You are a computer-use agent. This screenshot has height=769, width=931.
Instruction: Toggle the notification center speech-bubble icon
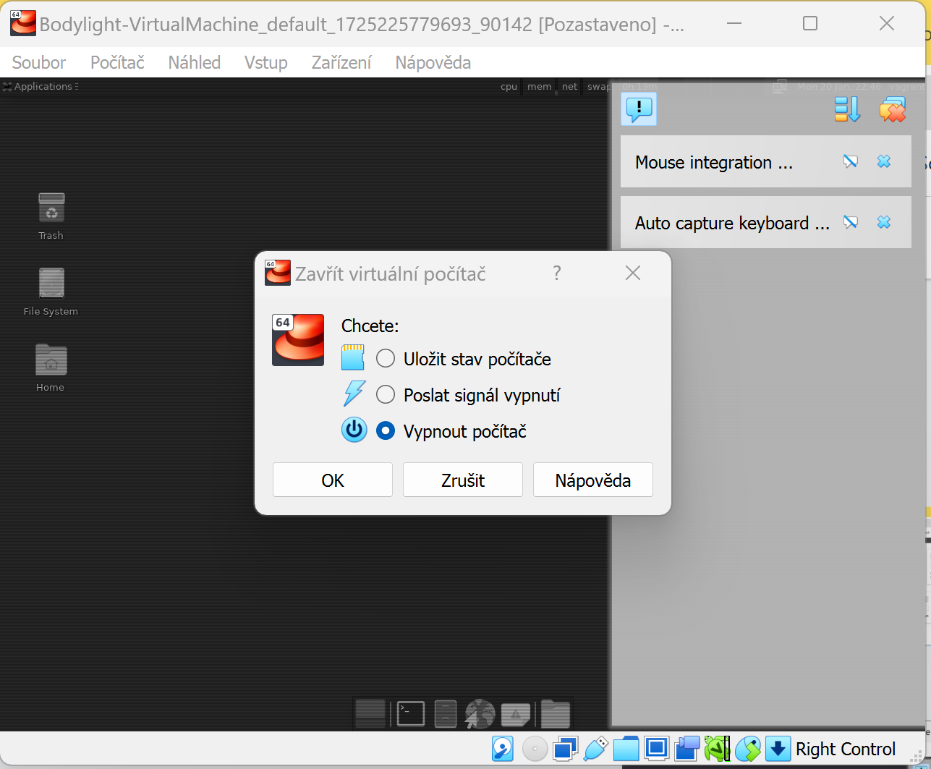[639, 109]
